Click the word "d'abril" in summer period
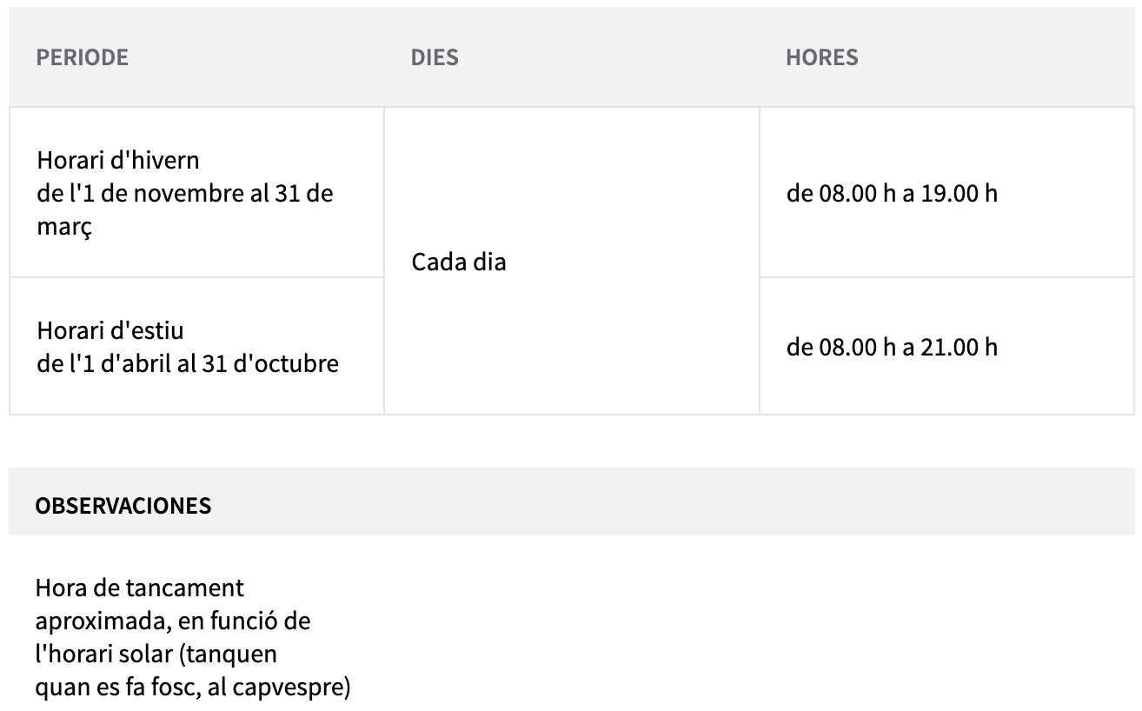 (x=135, y=363)
